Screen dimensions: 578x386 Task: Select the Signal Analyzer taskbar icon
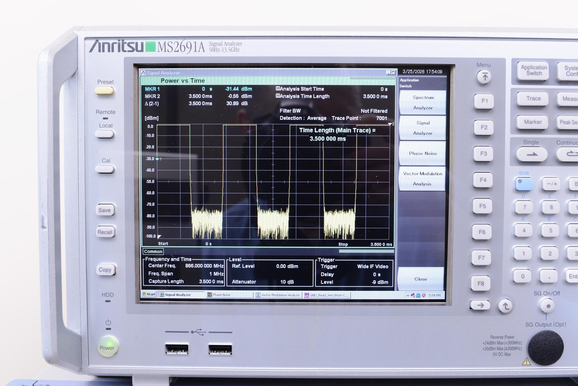176,295
